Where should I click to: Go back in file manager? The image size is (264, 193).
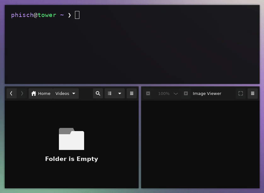click(x=11, y=93)
